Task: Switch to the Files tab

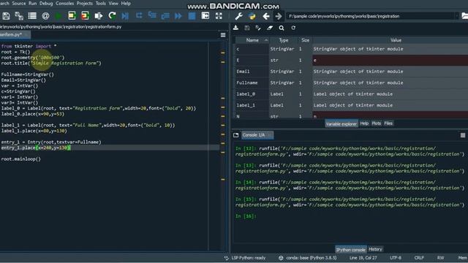Action: point(388,123)
